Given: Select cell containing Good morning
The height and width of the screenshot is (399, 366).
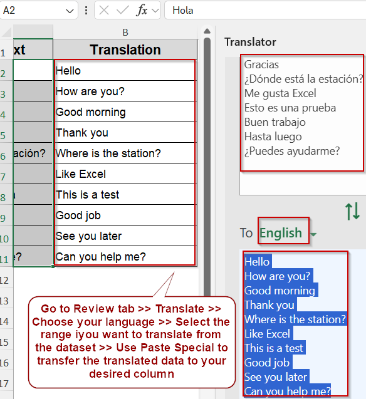Looking at the screenshot, I should [125, 112].
